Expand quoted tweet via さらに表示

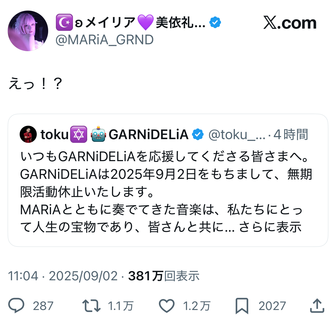pyautogui.click(x=270, y=227)
